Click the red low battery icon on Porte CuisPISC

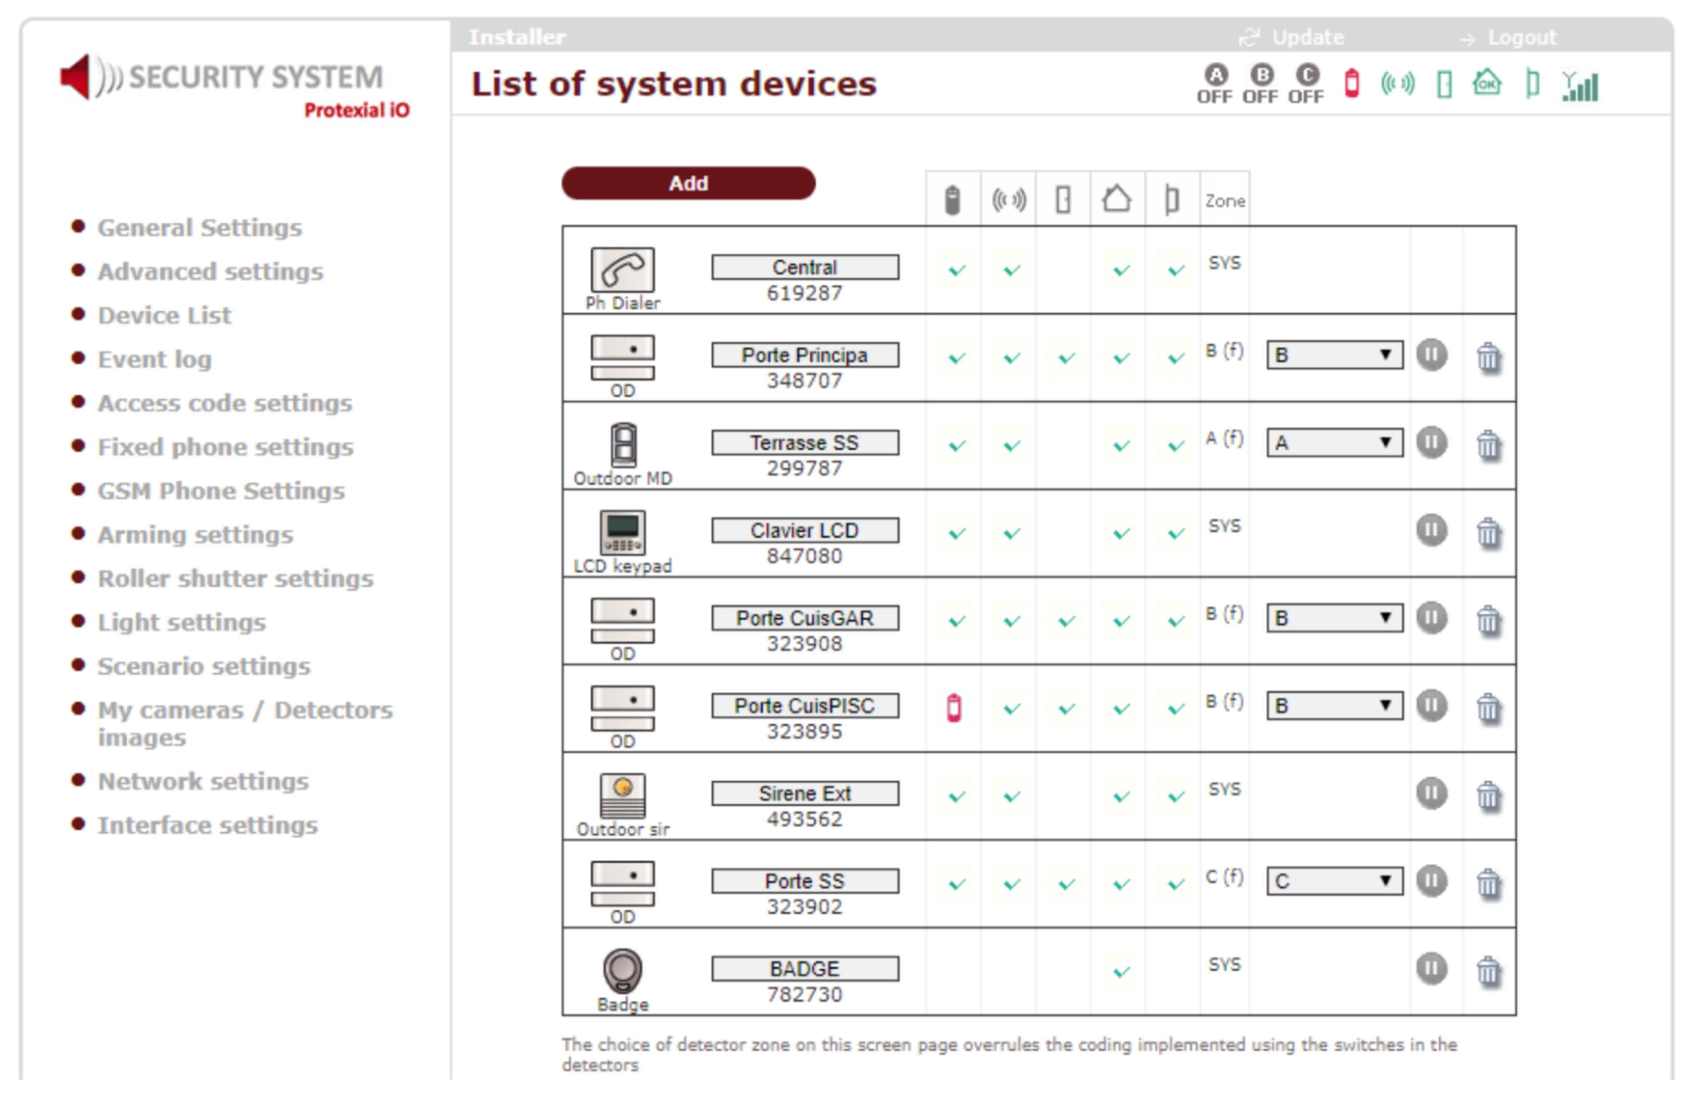click(x=954, y=708)
